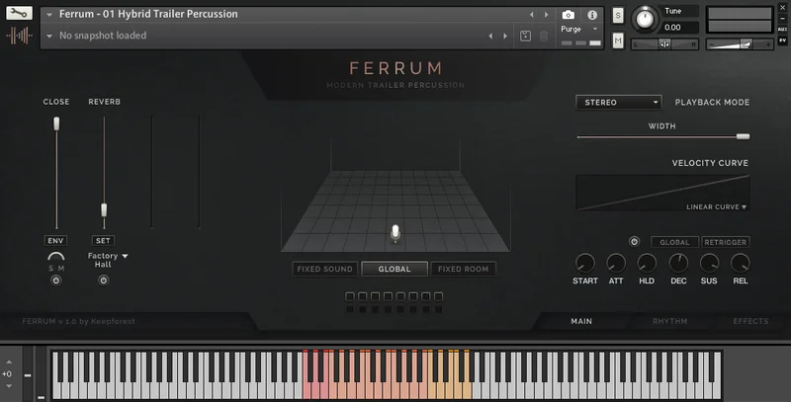Open the wrench instrument edit icon

19,13
